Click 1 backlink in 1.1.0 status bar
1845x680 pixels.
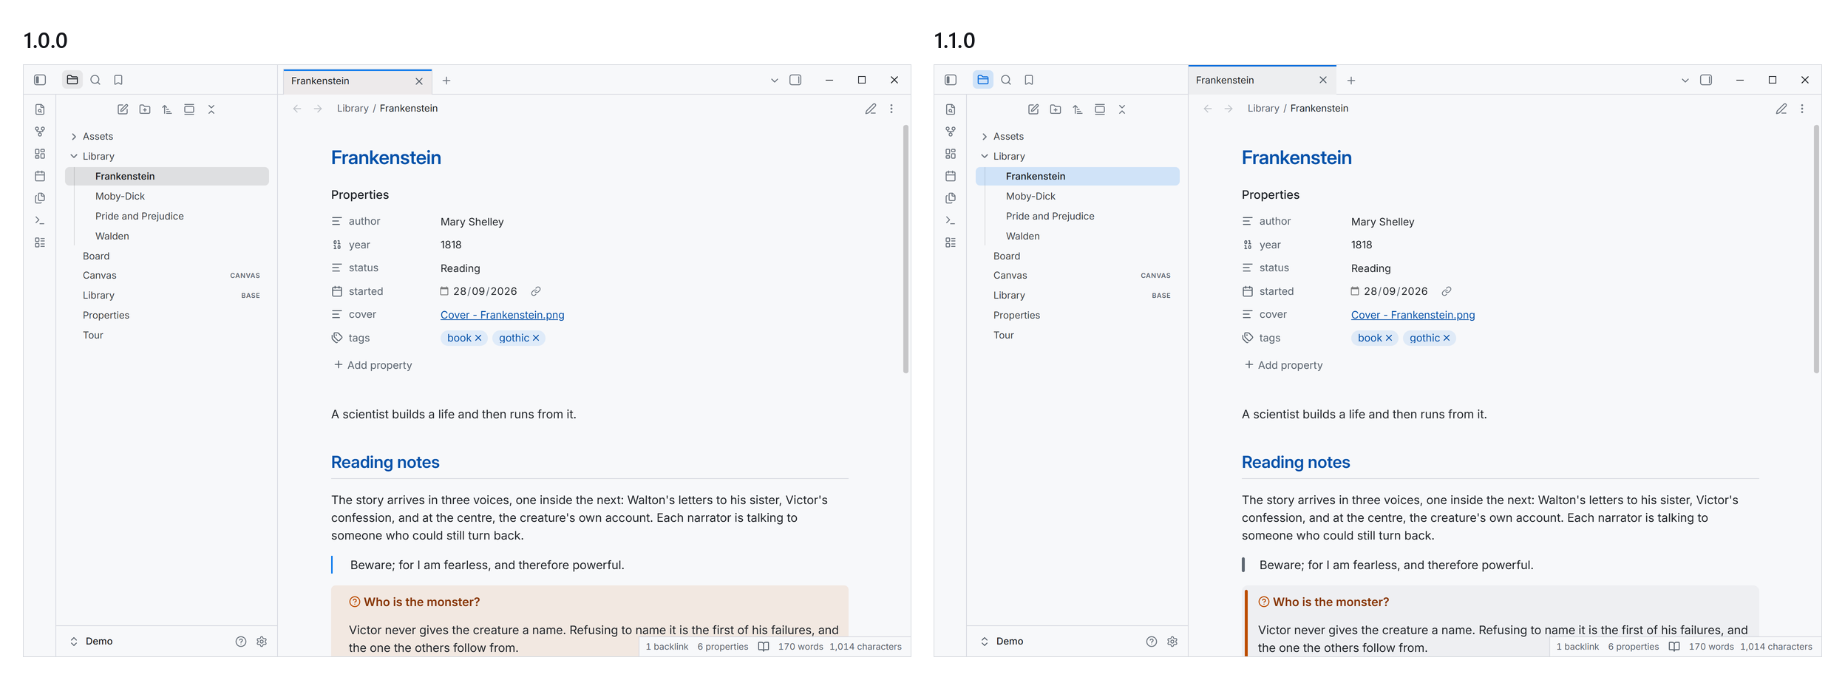tap(1577, 647)
